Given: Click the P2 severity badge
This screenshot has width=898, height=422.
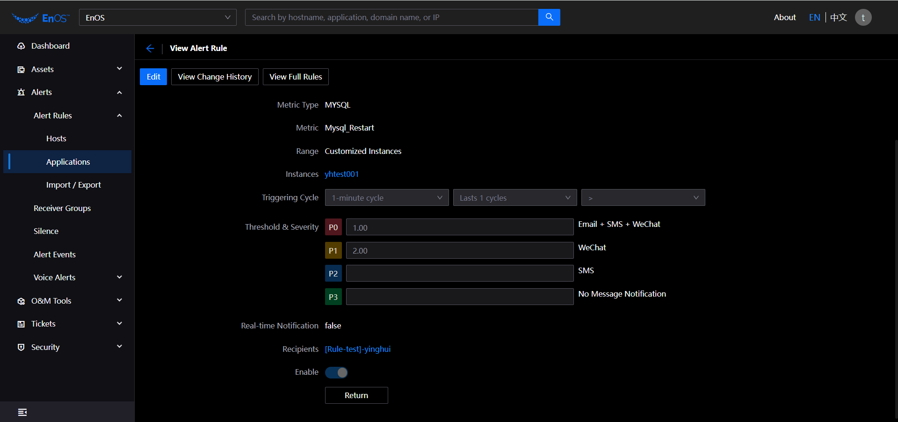Looking at the screenshot, I should 333,273.
